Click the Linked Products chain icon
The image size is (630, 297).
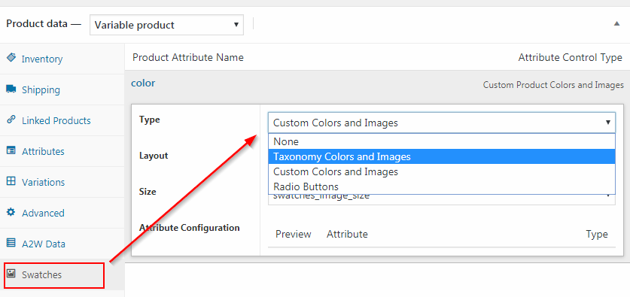pyautogui.click(x=11, y=120)
